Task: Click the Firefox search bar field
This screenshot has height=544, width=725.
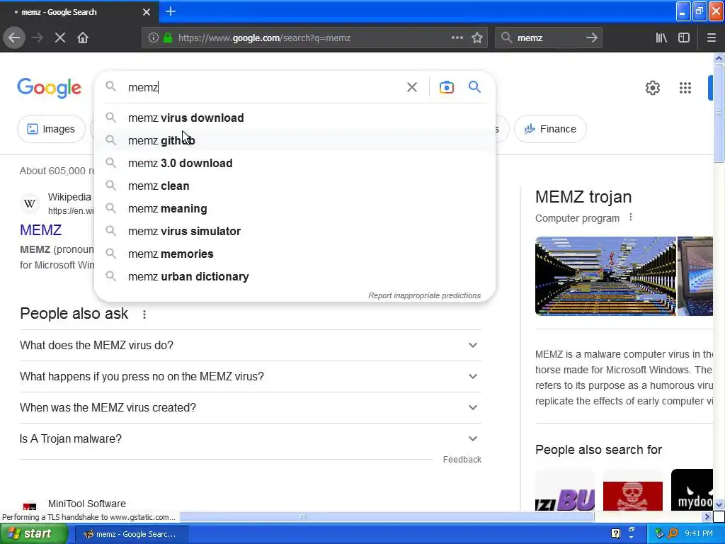Action: 548,38
